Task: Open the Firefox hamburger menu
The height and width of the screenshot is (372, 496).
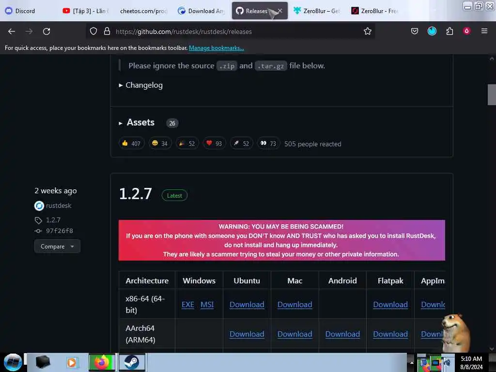Action: [x=484, y=31]
